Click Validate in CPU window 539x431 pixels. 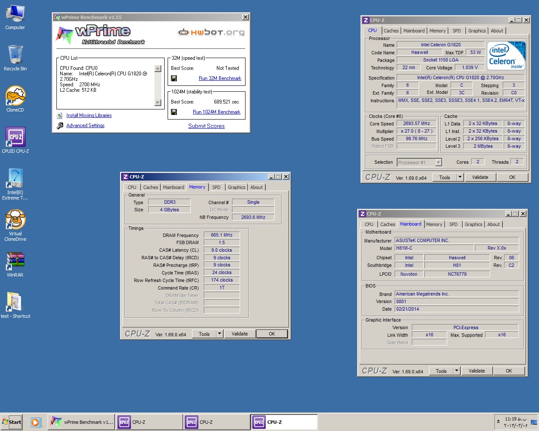coord(480,177)
